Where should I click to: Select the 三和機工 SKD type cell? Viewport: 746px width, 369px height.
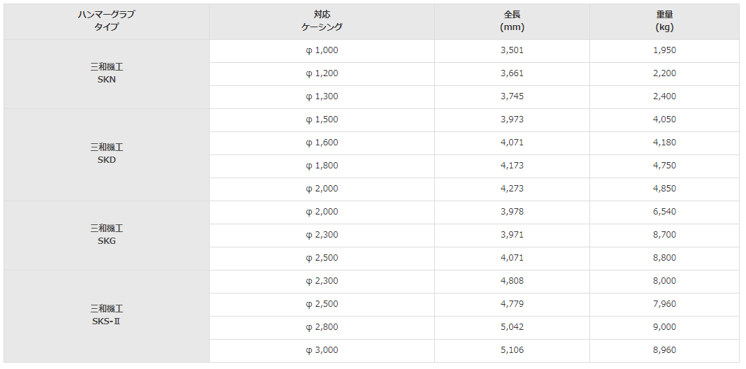[x=106, y=155]
